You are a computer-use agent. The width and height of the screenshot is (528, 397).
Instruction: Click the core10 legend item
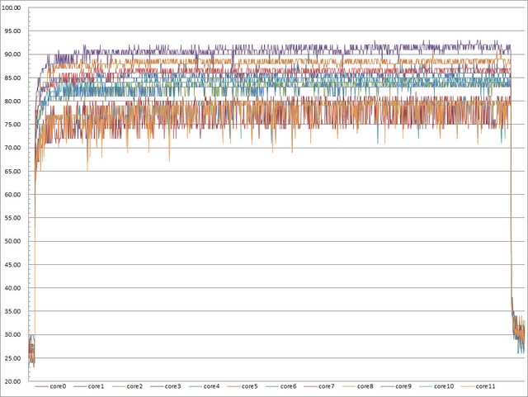tap(444, 386)
